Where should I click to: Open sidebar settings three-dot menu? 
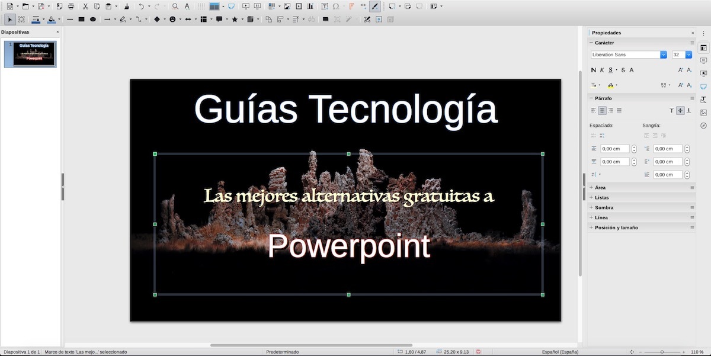(703, 33)
